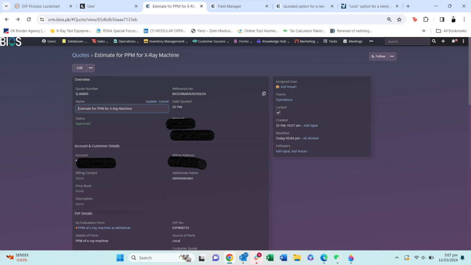Open the PPM of x-ray machine at alkhidmat link
Screen dimensions: 471x265
click(x=104, y=228)
